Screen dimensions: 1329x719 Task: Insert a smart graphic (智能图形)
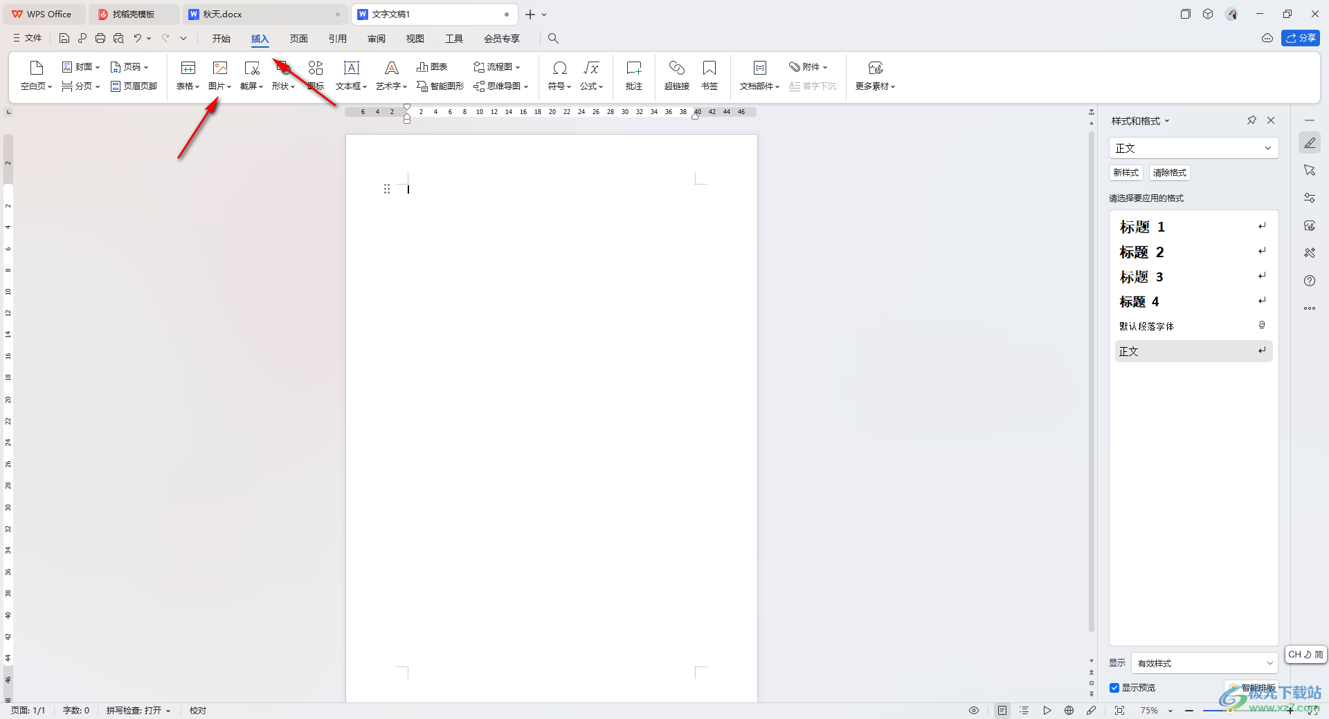pyautogui.click(x=440, y=86)
